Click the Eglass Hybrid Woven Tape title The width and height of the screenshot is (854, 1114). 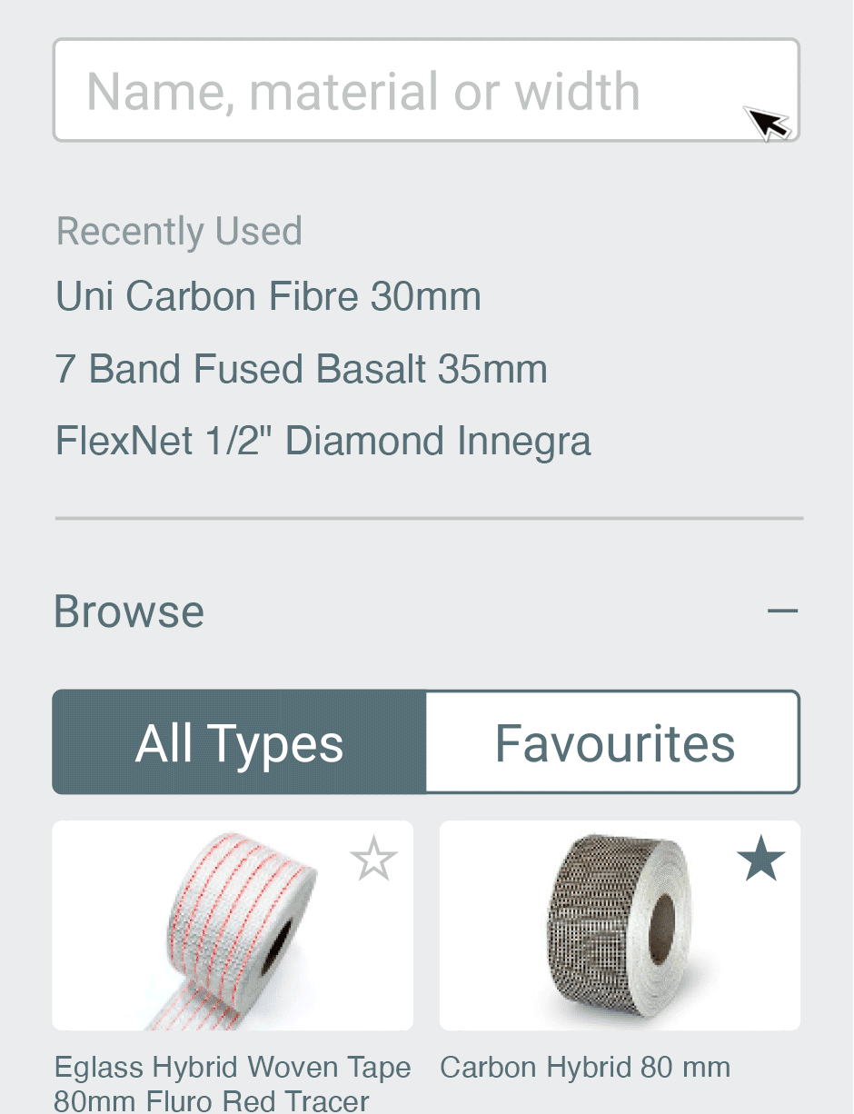[233, 1083]
